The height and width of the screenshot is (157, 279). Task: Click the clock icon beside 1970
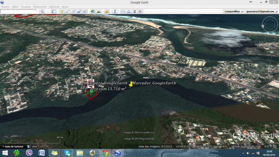(28, 147)
